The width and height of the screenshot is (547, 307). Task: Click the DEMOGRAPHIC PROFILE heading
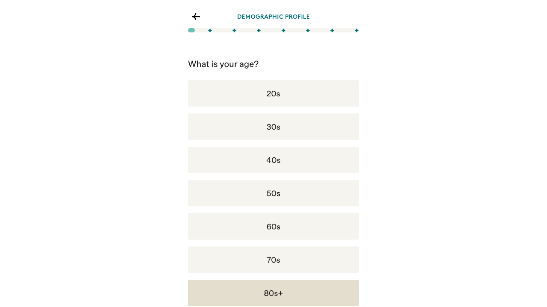point(273,17)
